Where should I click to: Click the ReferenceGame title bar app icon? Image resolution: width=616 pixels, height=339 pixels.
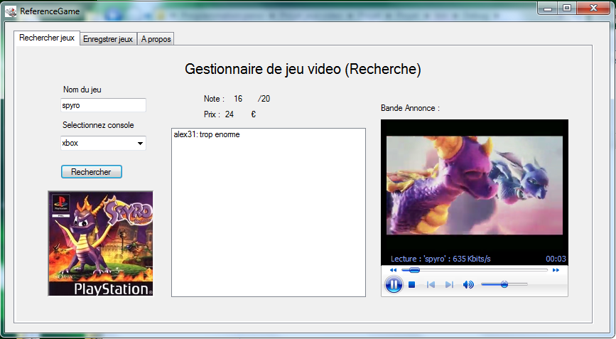coord(11,11)
